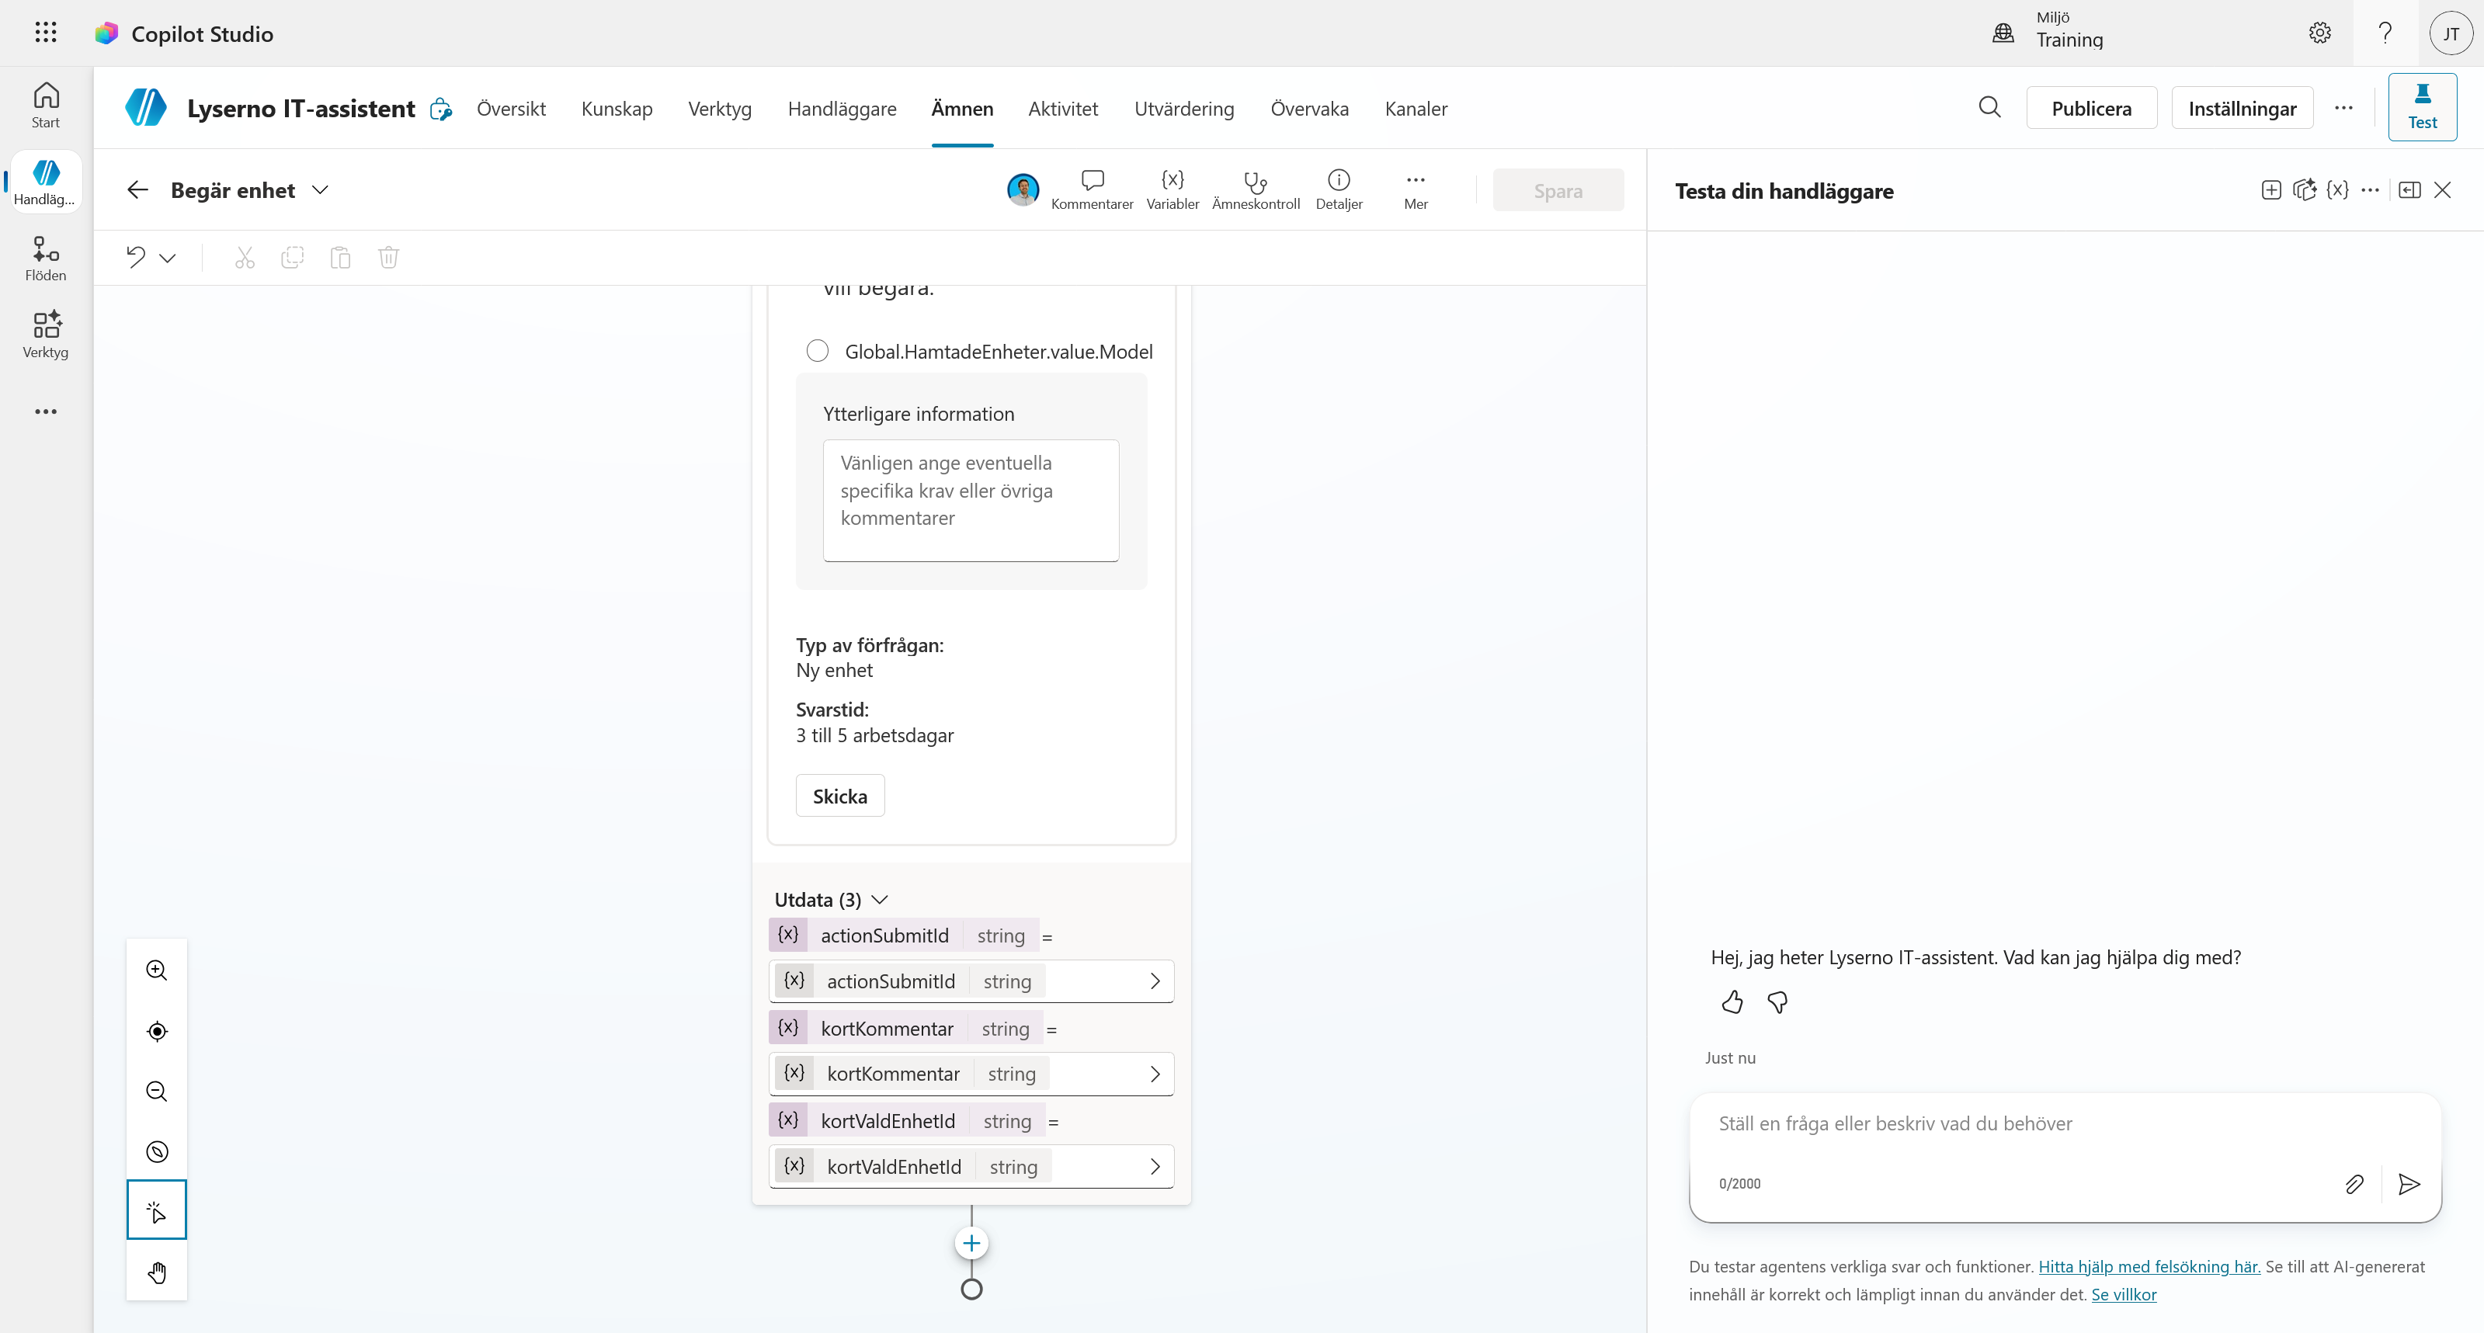Click the attach file paperclip icon
This screenshot has width=2484, height=1333.
[2354, 1184]
